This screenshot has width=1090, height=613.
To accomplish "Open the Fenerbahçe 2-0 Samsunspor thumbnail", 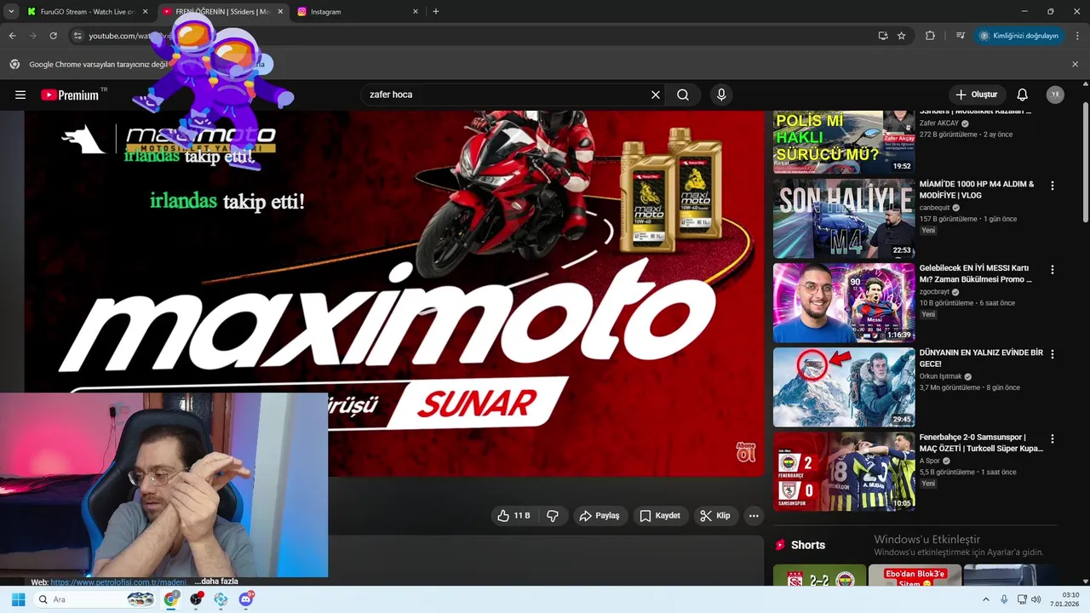I will point(844,471).
